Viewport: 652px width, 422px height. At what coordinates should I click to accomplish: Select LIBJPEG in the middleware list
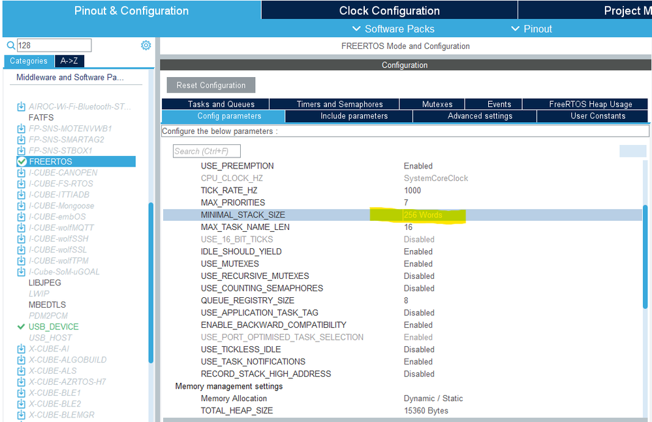click(x=45, y=283)
